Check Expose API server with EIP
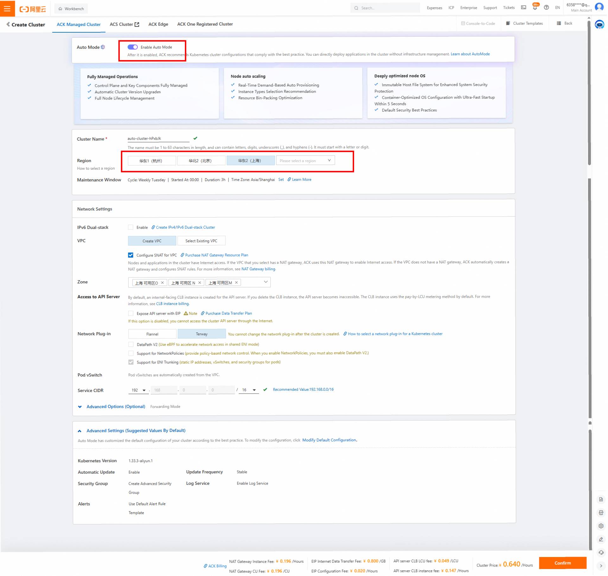This screenshot has height=576, width=608. pyautogui.click(x=131, y=313)
